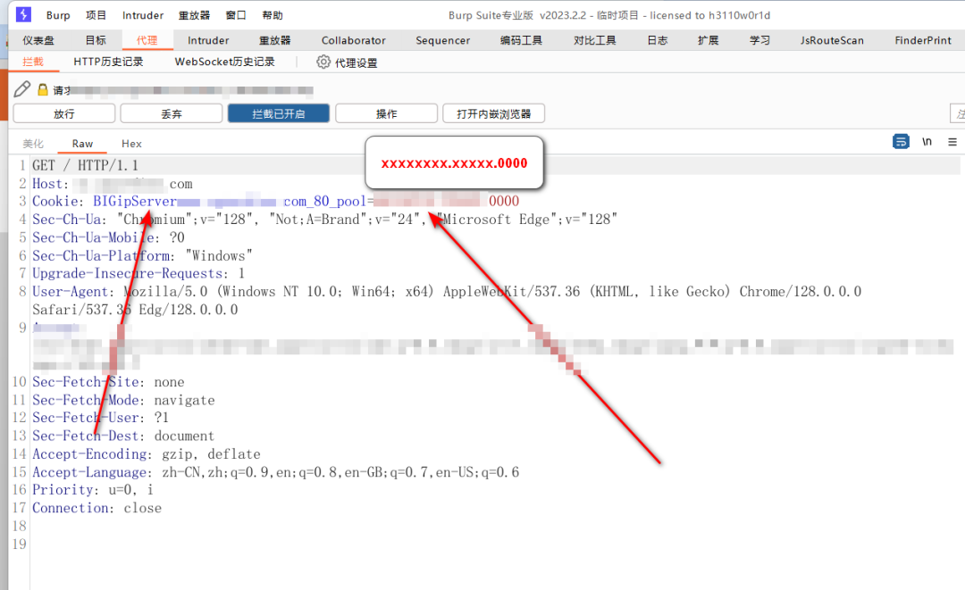965x590 pixels.
Task: Open the WebSocket历史记录 sub-tab
Action: tap(224, 62)
